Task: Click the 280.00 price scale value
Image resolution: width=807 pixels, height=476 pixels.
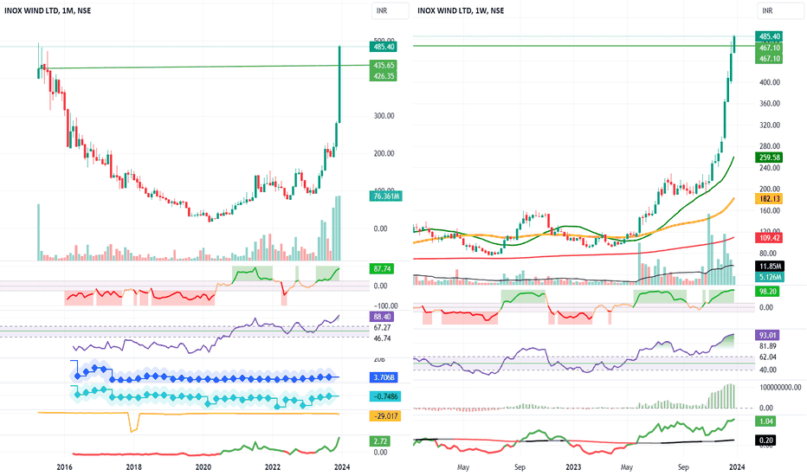Action: point(770,146)
